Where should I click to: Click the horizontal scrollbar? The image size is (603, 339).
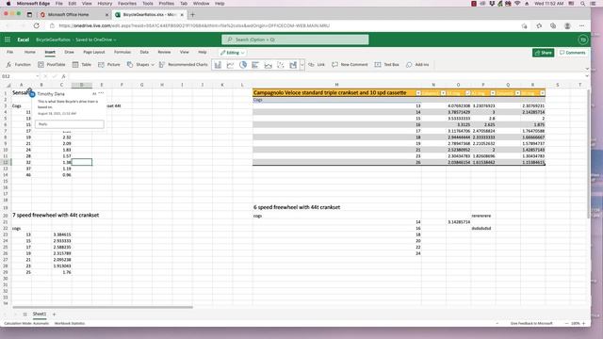(103, 308)
